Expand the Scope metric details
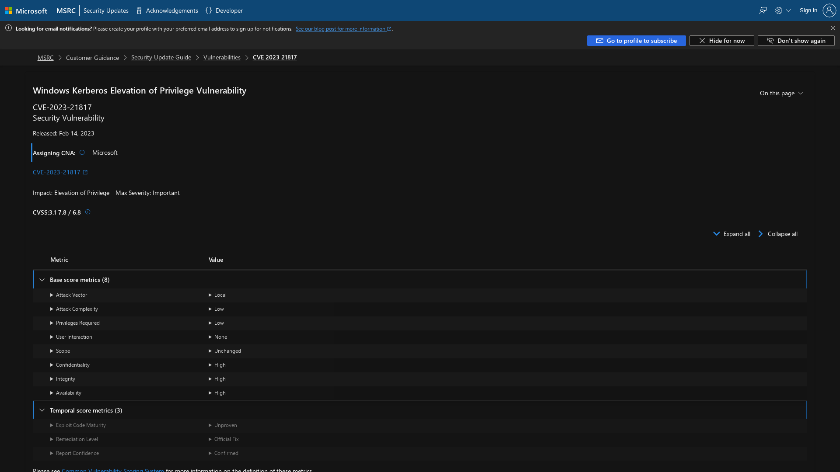Image resolution: width=840 pixels, height=472 pixels. pyautogui.click(x=60, y=351)
